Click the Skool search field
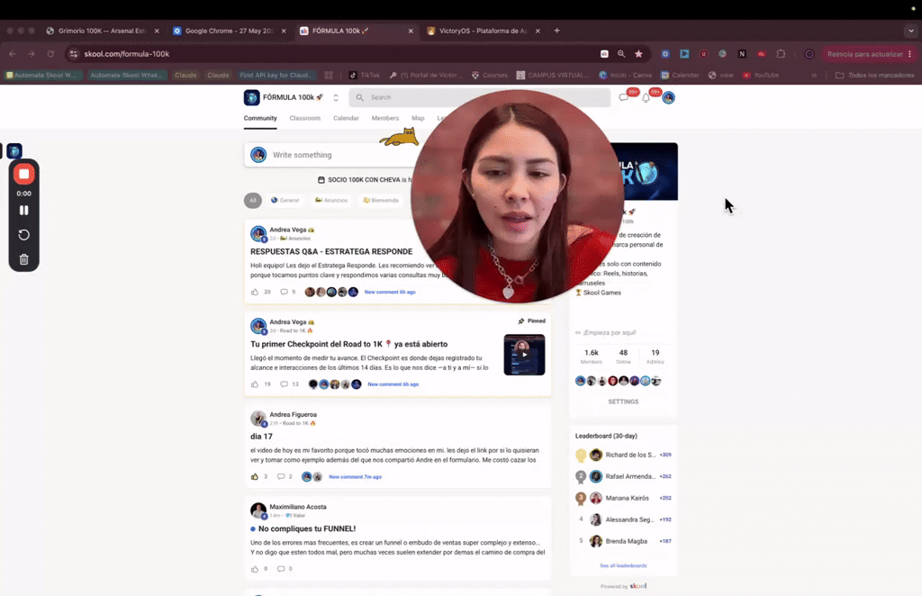922x596 pixels. coord(479,97)
